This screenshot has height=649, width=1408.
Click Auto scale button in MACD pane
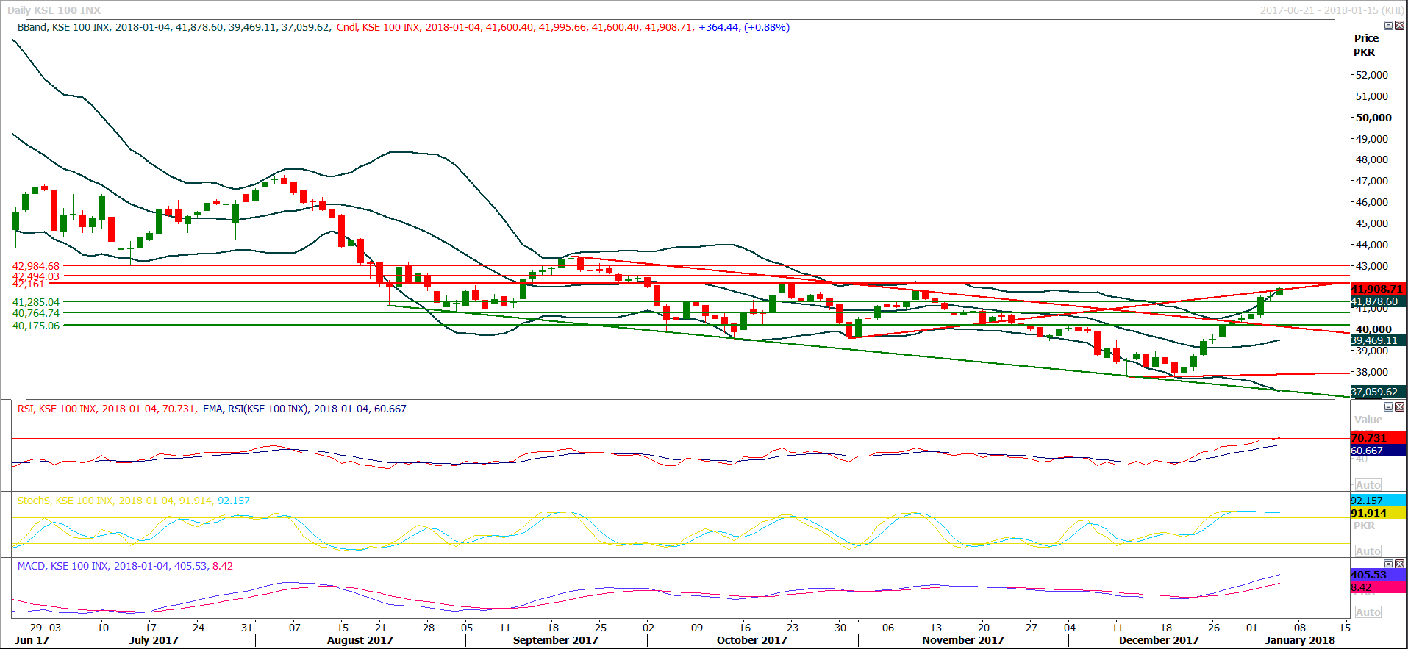click(1368, 612)
